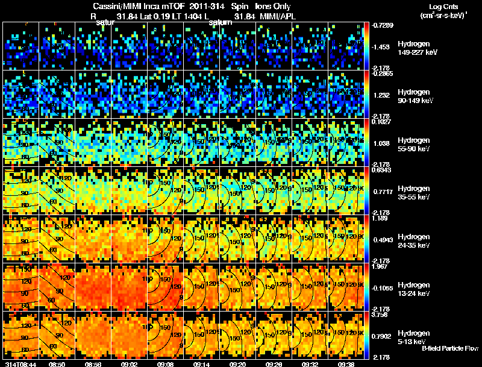Click the '09:02' time axis label
482x367 pixels.
[129, 364]
